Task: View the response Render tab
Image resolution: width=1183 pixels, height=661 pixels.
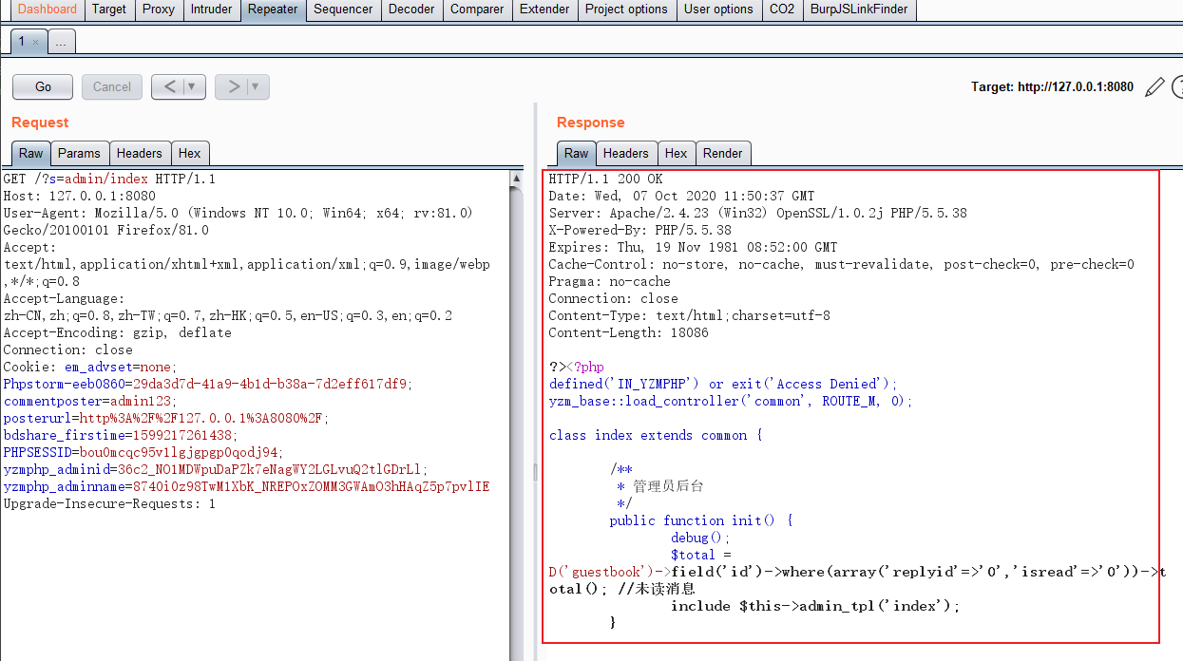Action: (722, 153)
